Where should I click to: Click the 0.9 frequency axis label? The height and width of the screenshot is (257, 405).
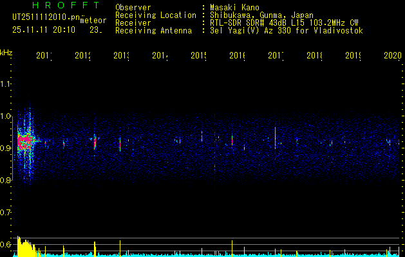[x=5, y=148]
